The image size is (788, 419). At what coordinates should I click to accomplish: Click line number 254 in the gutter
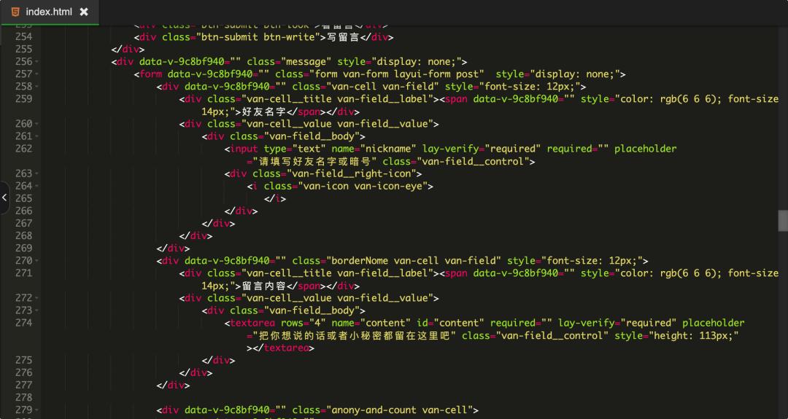coord(23,36)
